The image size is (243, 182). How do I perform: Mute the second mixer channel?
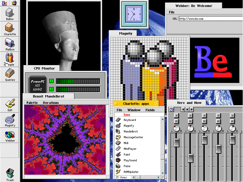(x=190, y=121)
